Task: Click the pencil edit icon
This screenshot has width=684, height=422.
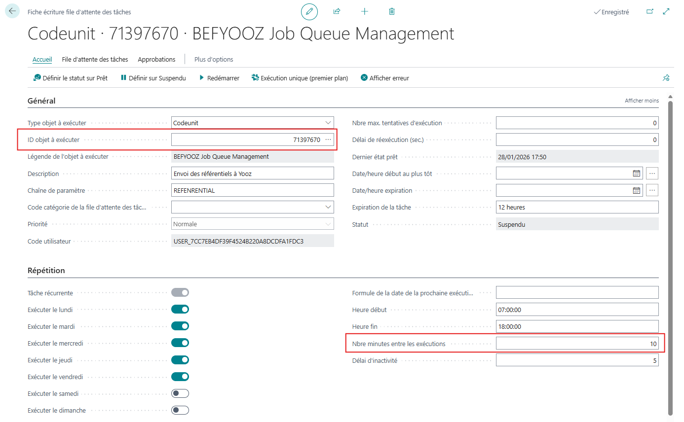Action: click(x=309, y=11)
